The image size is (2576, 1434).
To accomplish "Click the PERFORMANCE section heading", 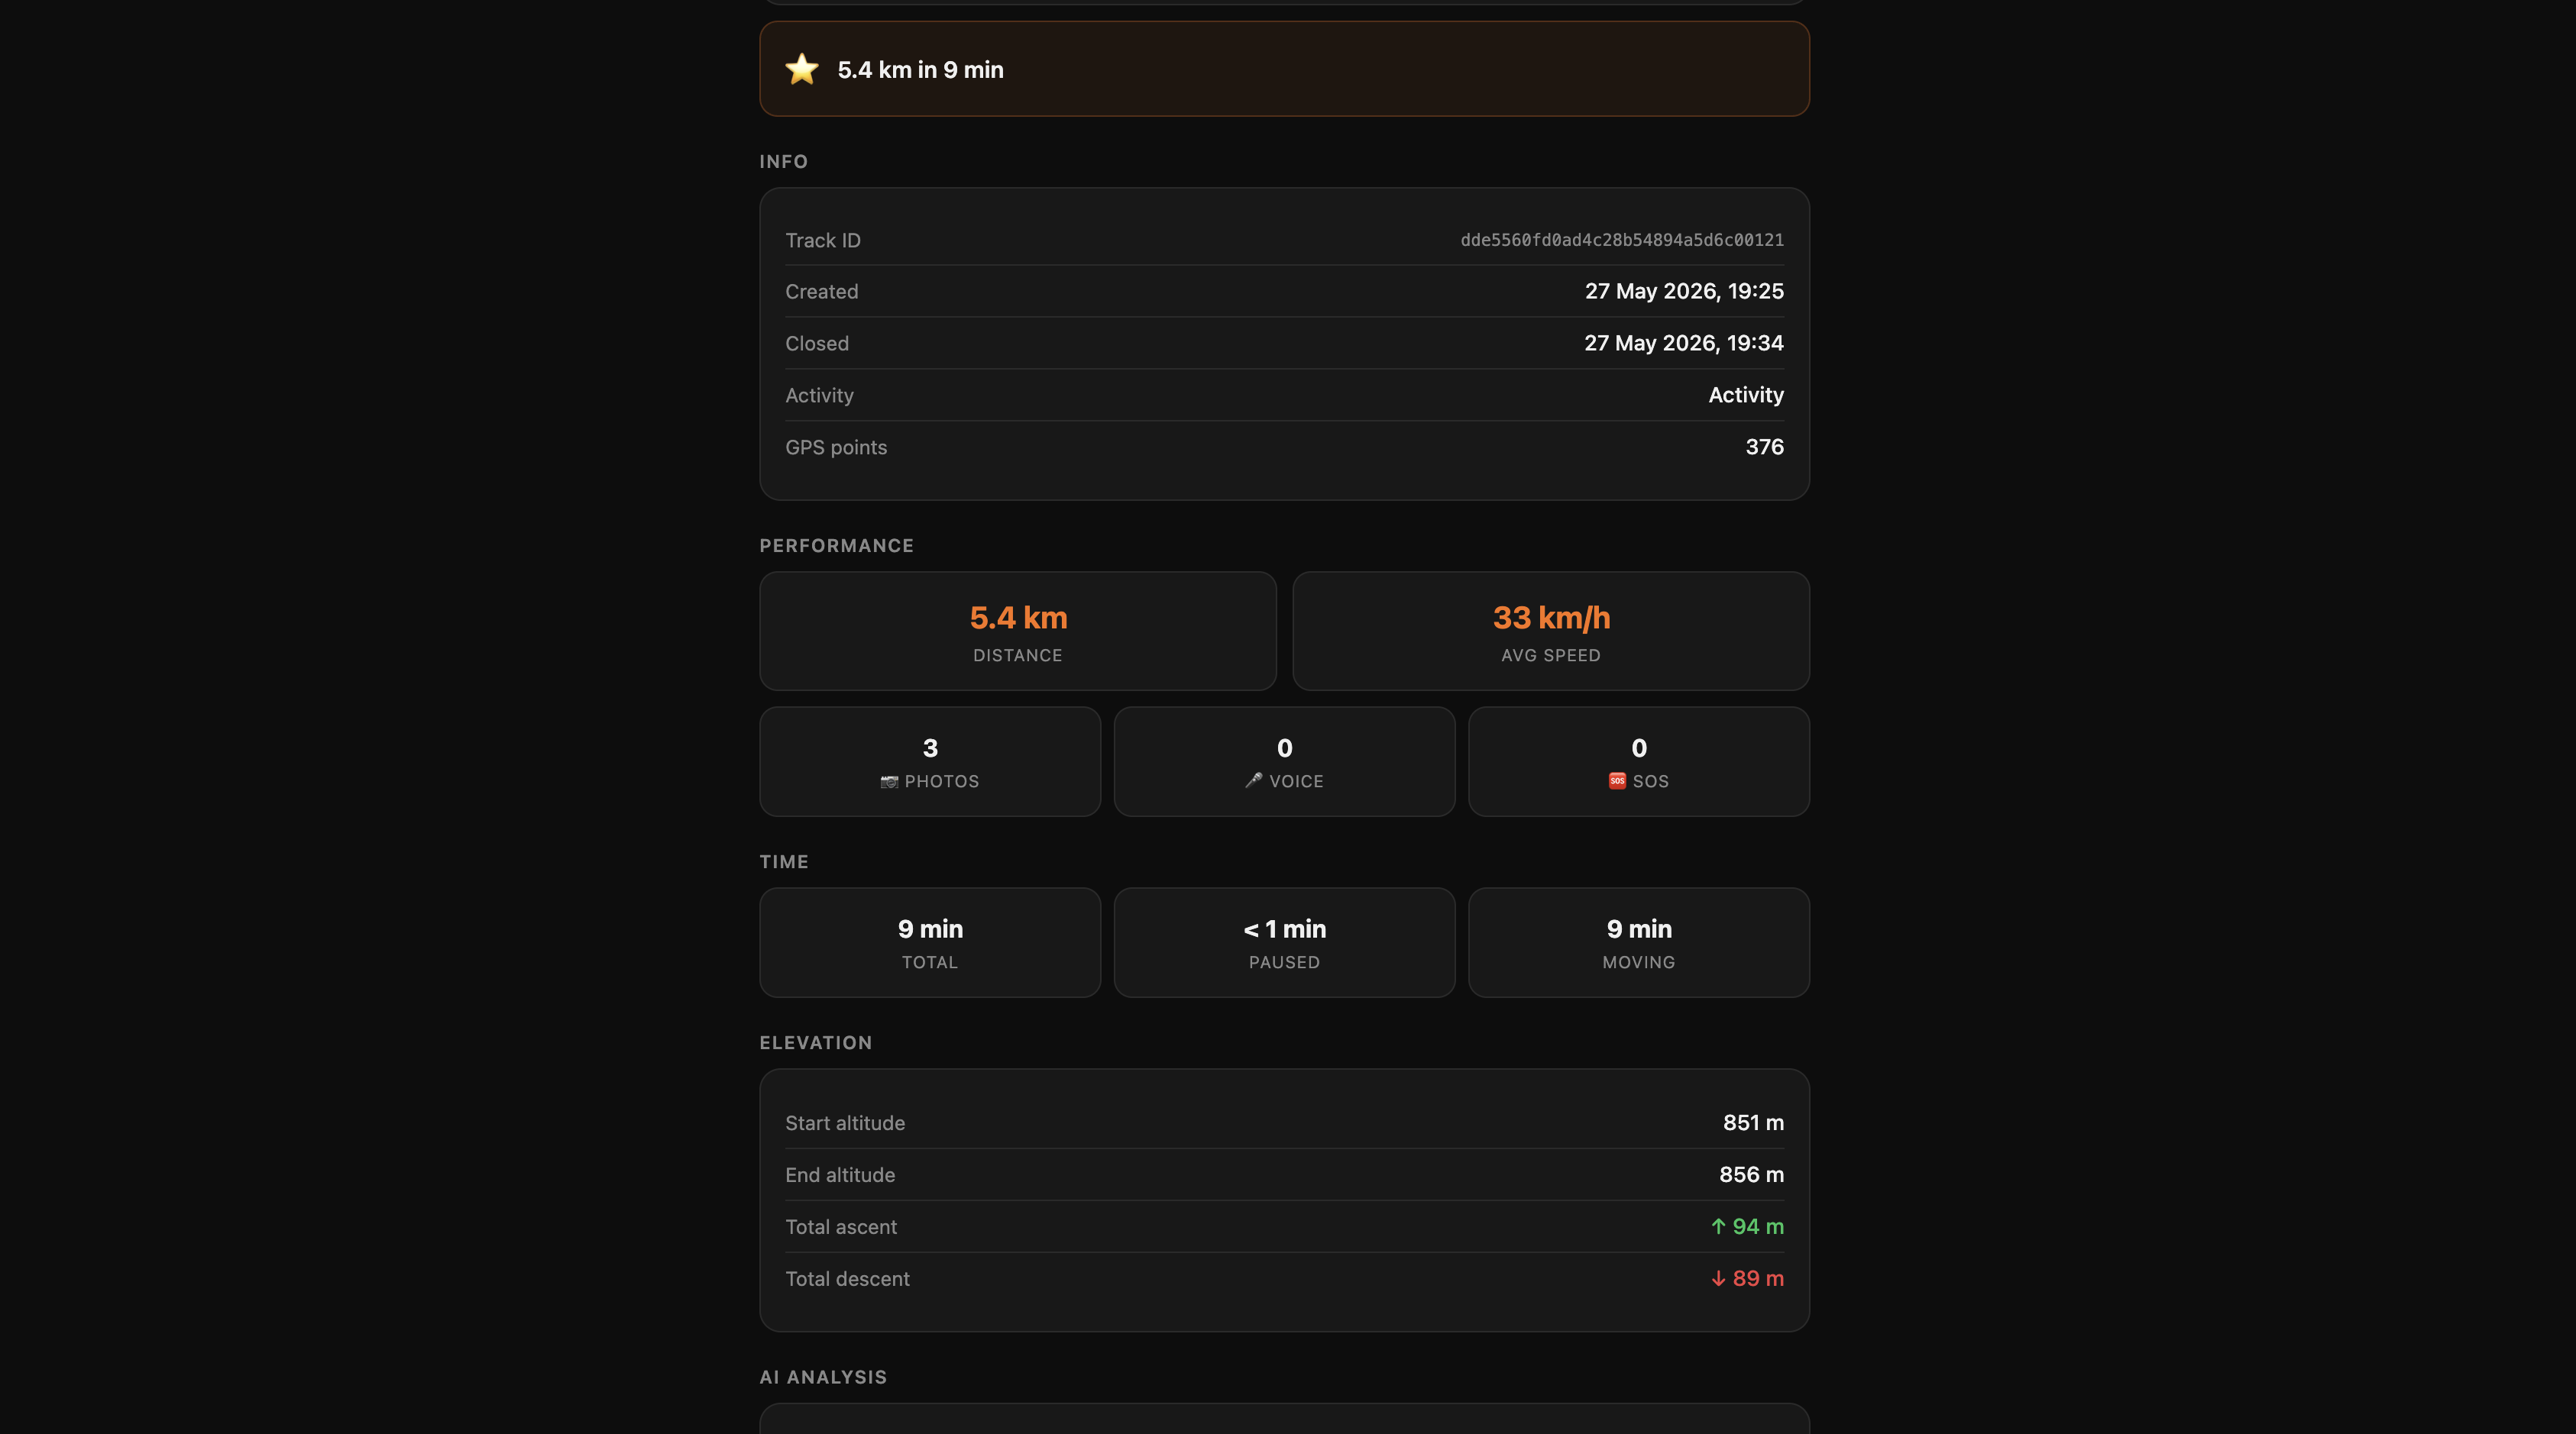I will pyautogui.click(x=836, y=546).
